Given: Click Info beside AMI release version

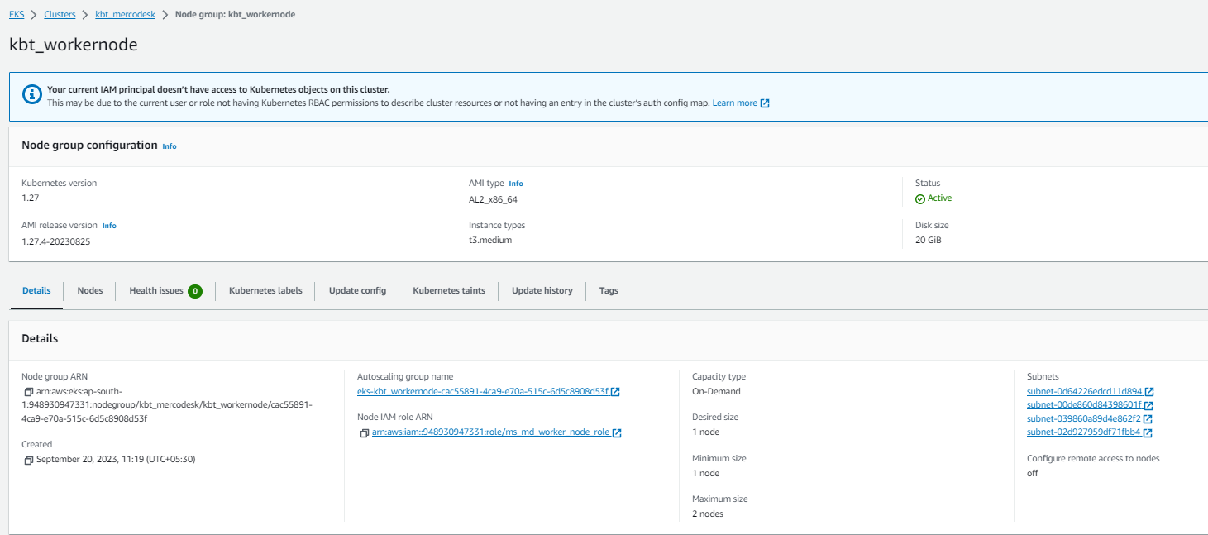Looking at the screenshot, I should (109, 226).
